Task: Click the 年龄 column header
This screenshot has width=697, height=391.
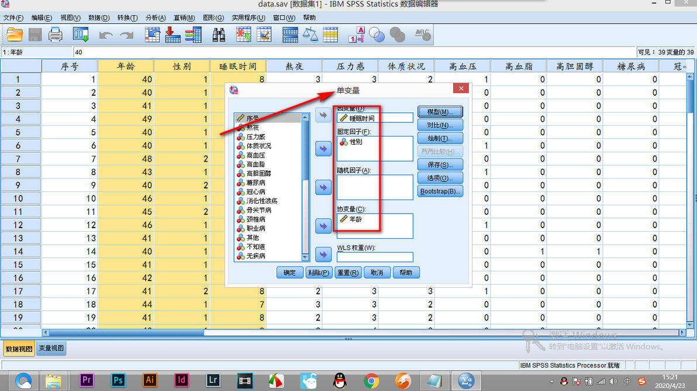Action: (x=126, y=66)
